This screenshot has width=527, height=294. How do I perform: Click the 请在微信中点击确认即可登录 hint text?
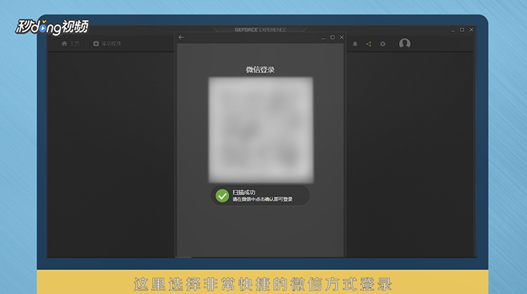[x=262, y=200]
